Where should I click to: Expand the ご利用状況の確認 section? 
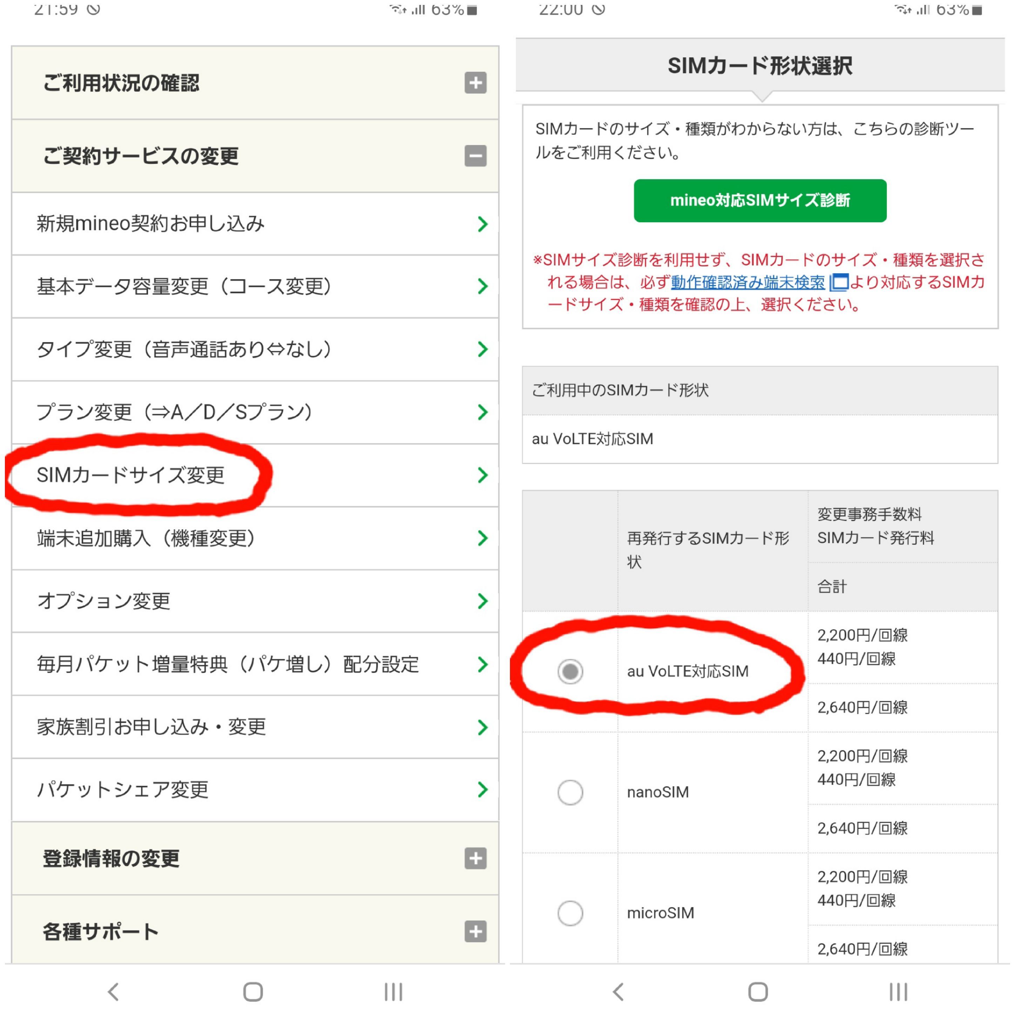tap(475, 82)
